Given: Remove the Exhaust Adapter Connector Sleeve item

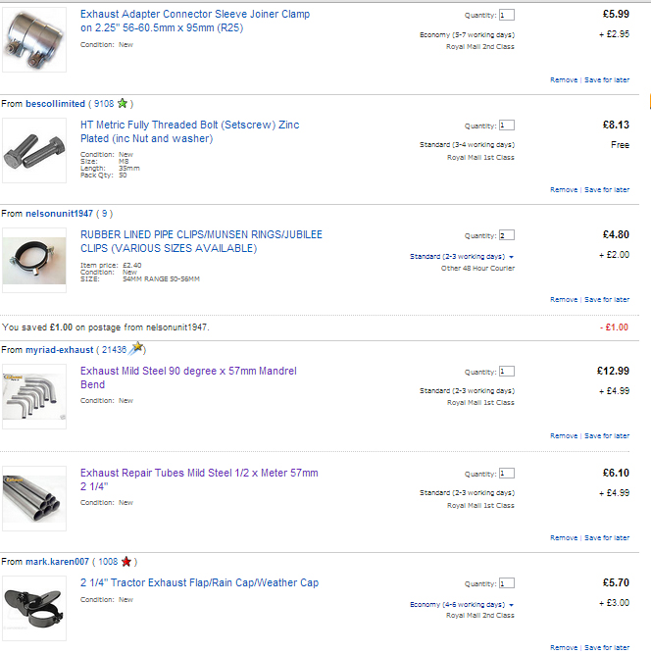Looking at the screenshot, I should point(564,79).
